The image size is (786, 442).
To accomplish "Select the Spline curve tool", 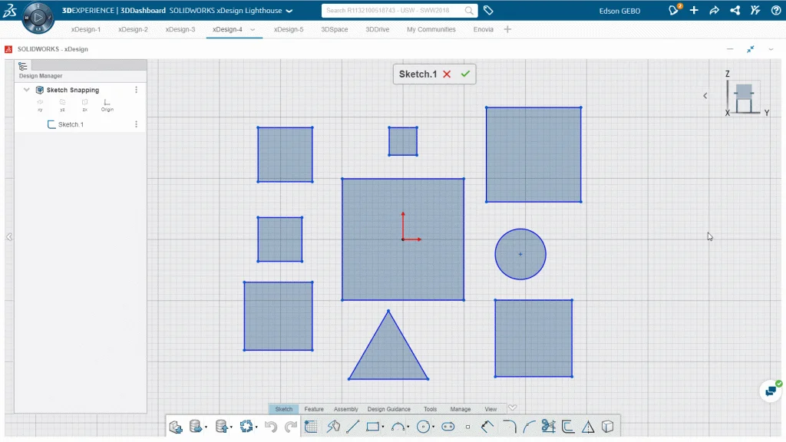I will pyautogui.click(x=529, y=427).
